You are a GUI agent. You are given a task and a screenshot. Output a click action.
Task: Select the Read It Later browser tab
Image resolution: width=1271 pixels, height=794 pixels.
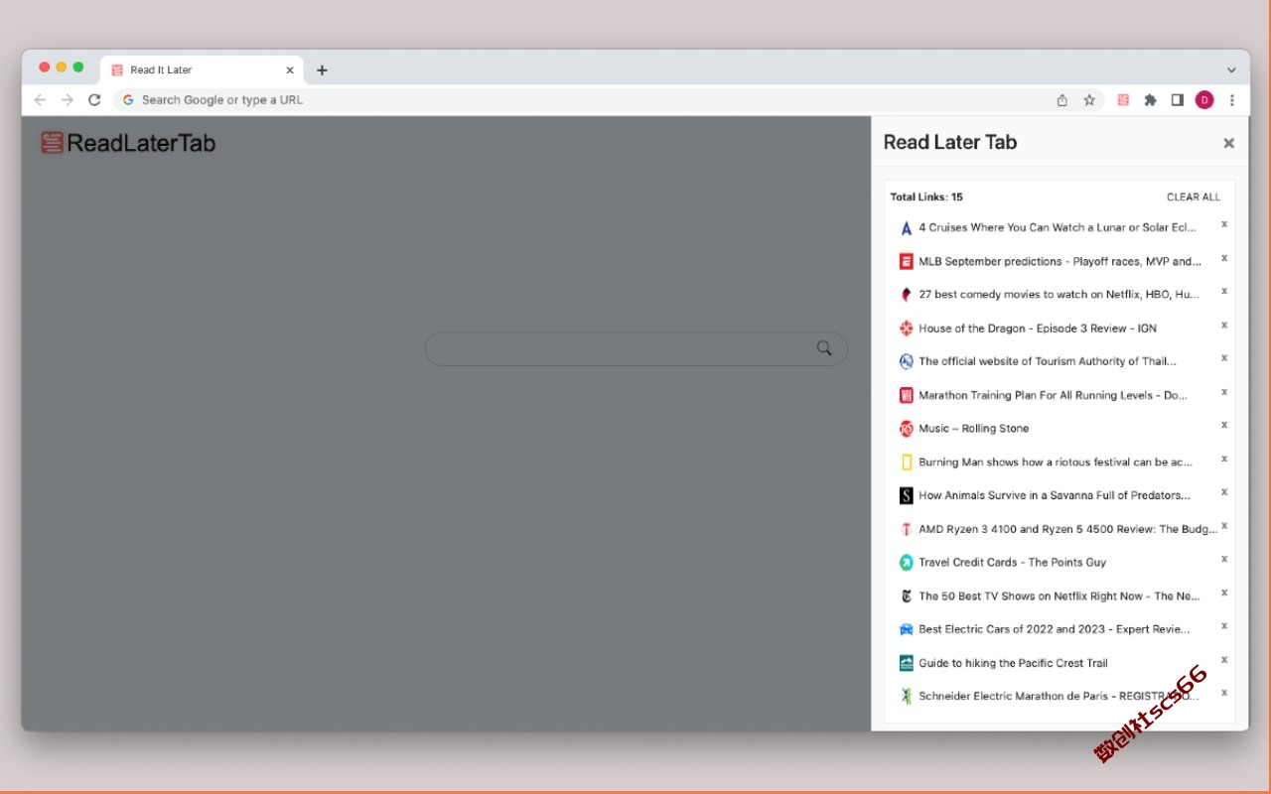[x=203, y=70]
